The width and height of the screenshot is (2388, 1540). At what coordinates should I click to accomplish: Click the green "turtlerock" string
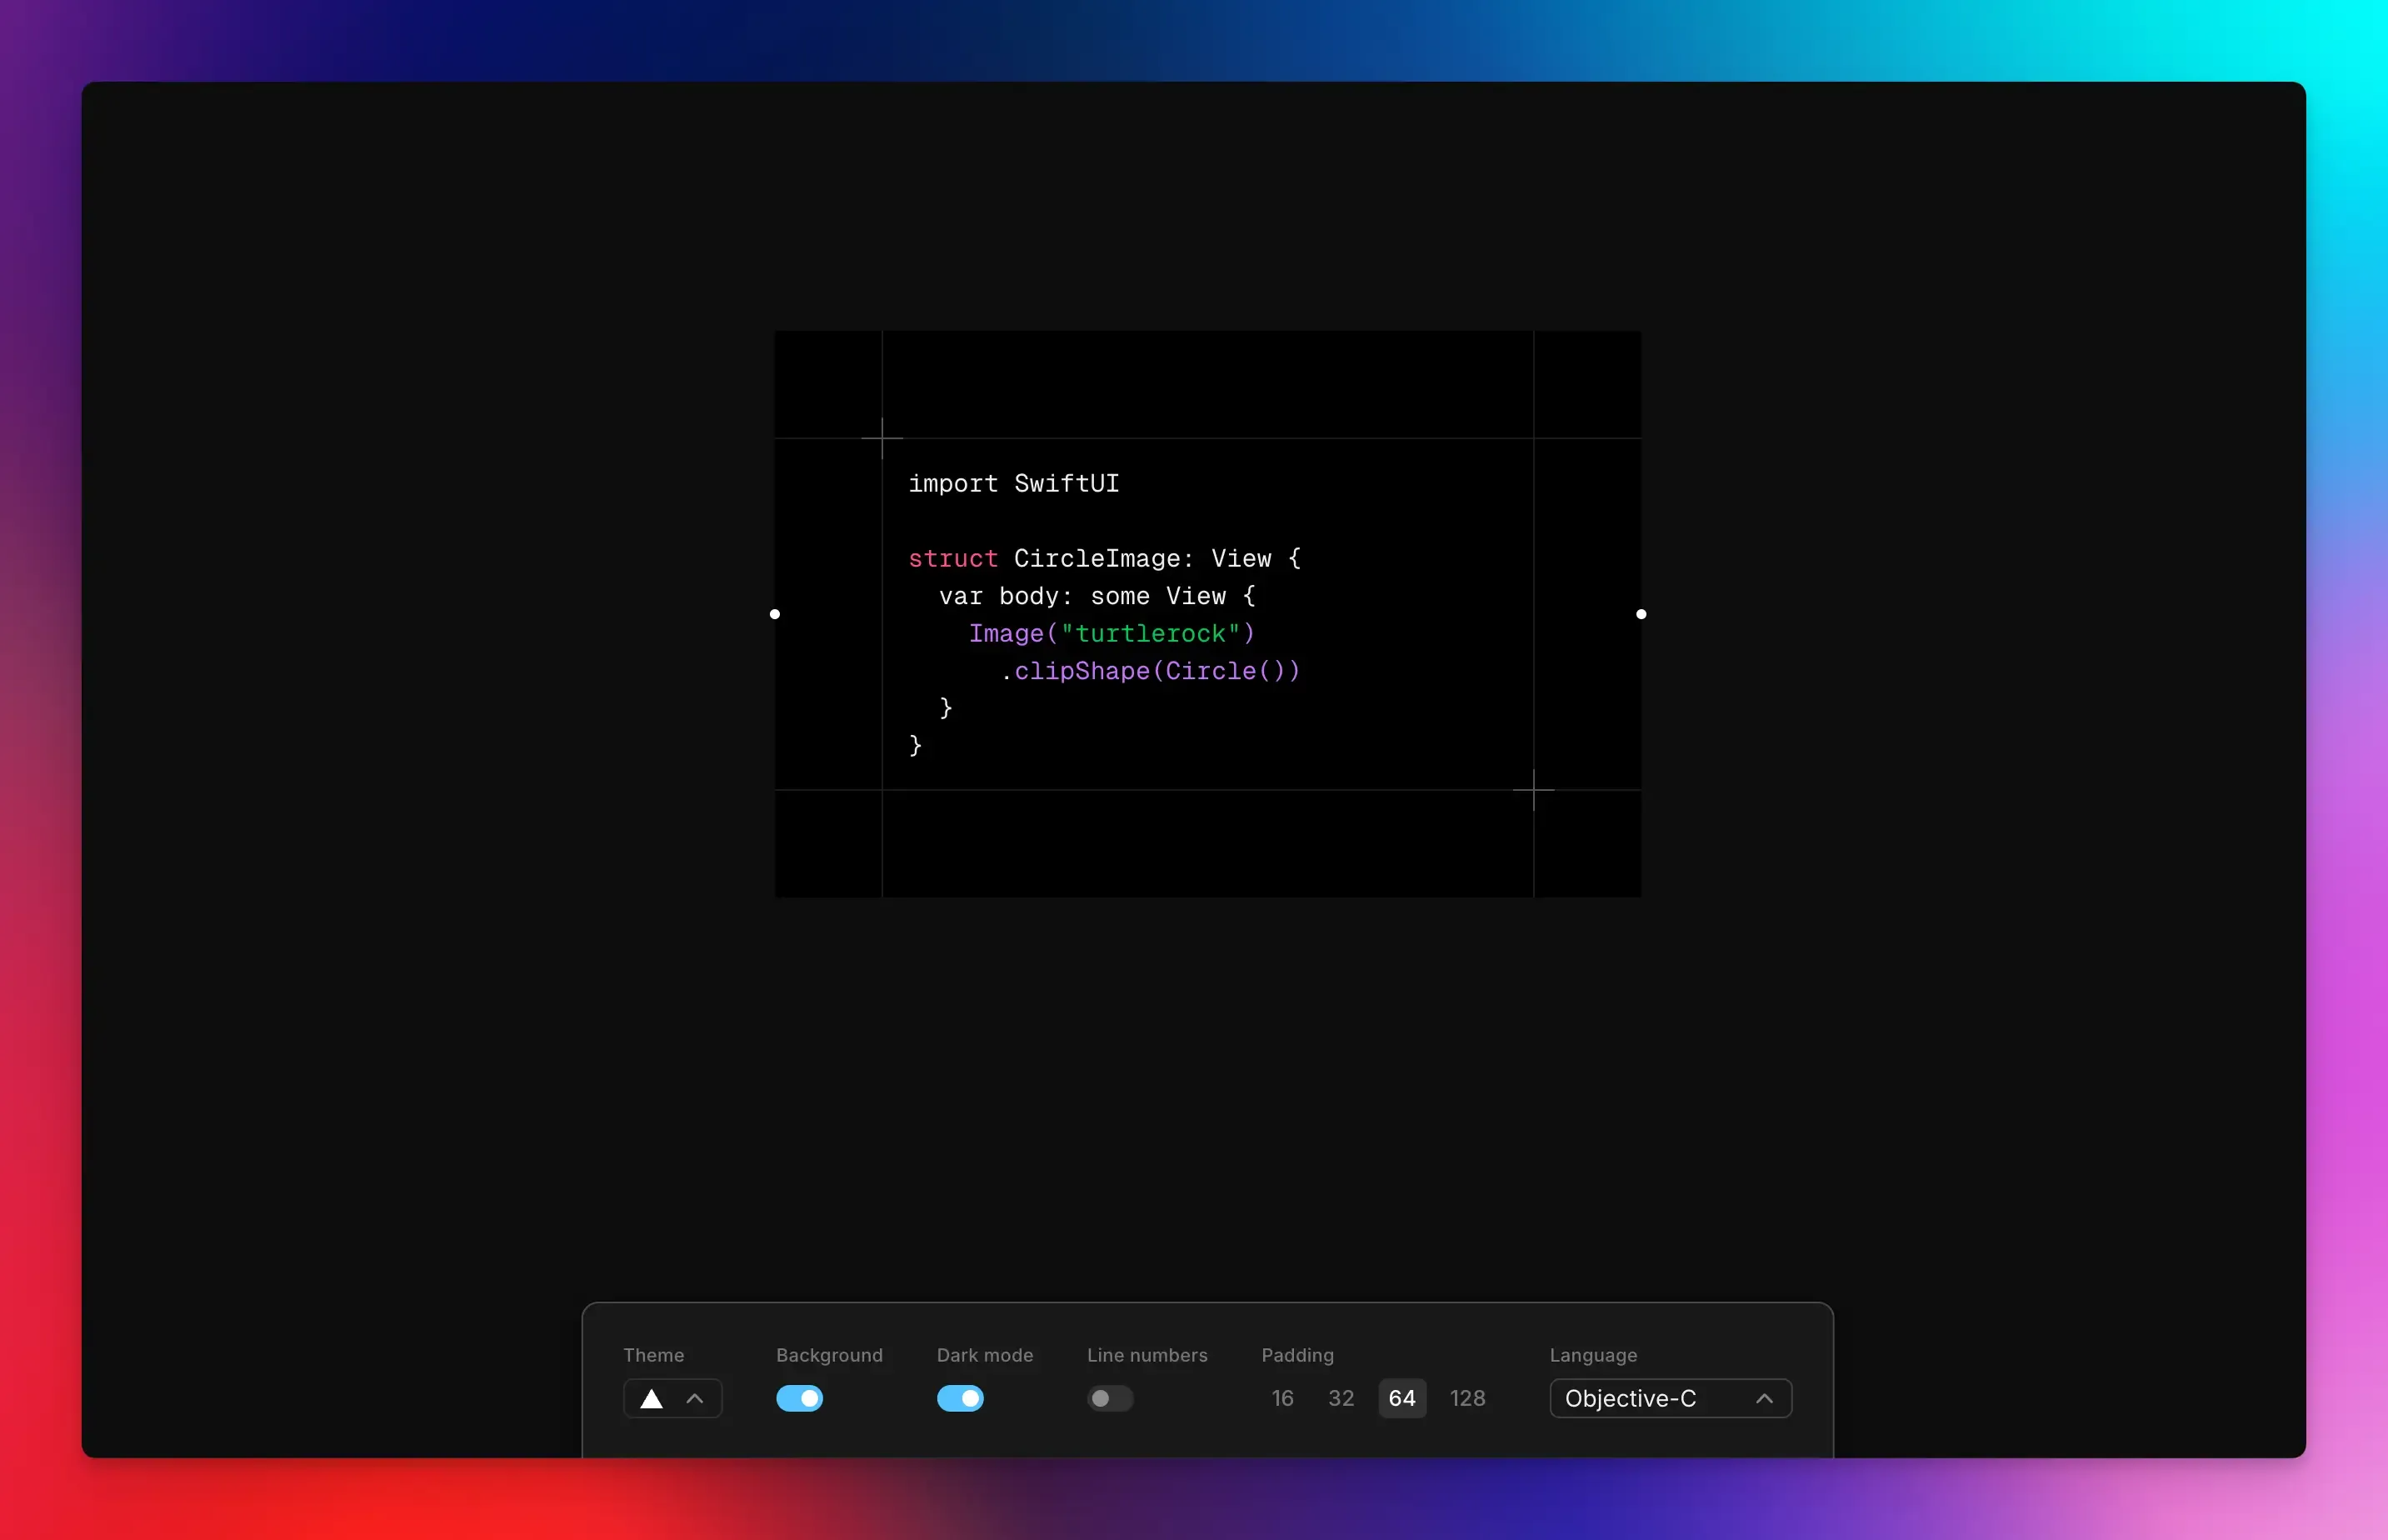tap(1150, 634)
